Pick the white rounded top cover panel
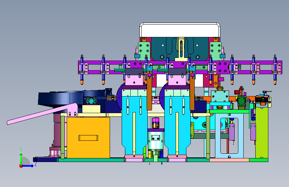 tap(180, 30)
